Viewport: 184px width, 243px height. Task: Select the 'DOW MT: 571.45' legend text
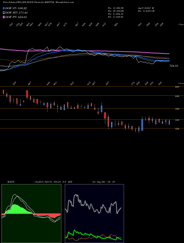point(17,13)
